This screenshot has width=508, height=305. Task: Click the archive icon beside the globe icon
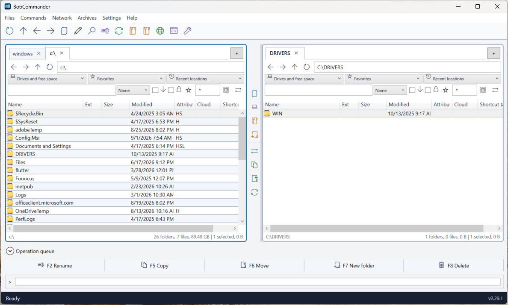click(x=146, y=31)
